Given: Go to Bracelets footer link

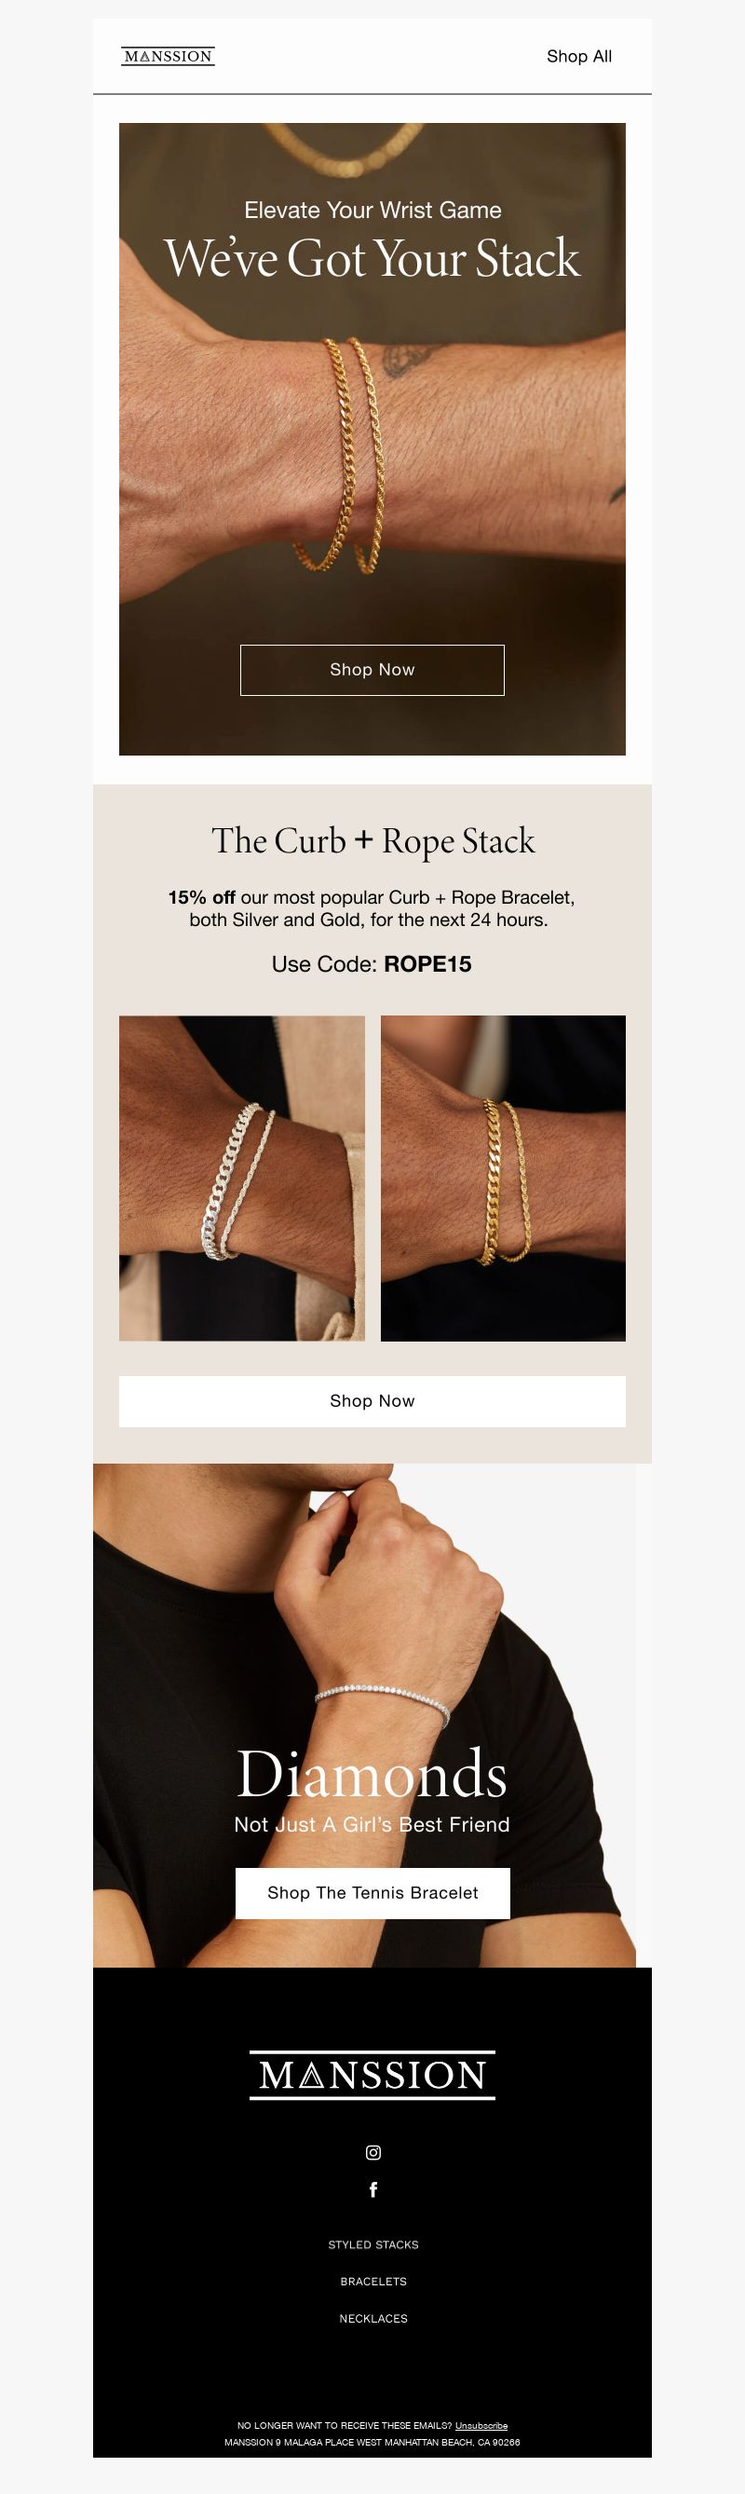Looking at the screenshot, I should [372, 2281].
